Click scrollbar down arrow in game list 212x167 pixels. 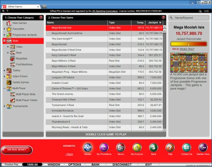point(165,130)
